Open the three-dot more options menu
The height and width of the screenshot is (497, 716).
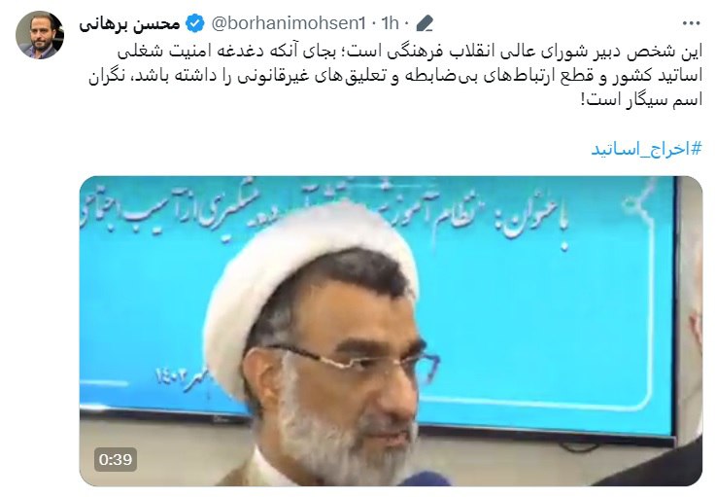click(691, 23)
